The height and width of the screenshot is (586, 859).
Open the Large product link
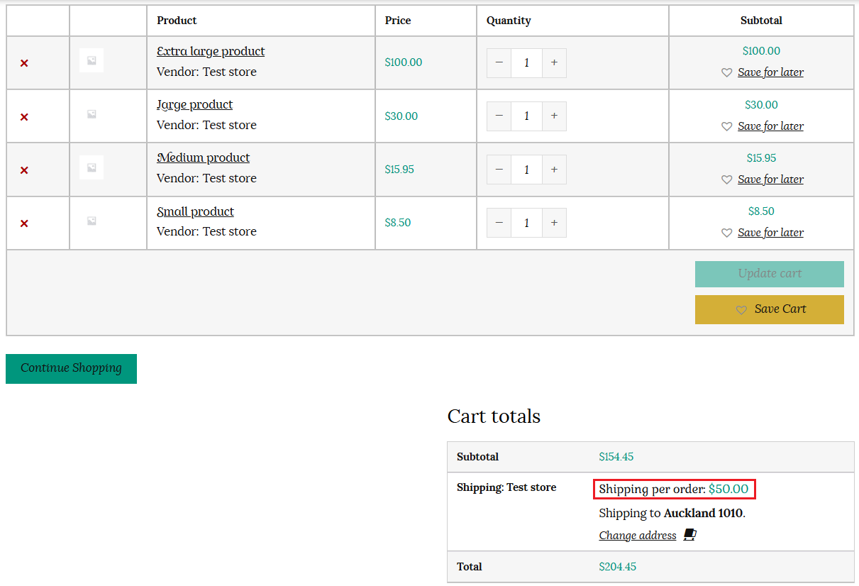tap(195, 104)
